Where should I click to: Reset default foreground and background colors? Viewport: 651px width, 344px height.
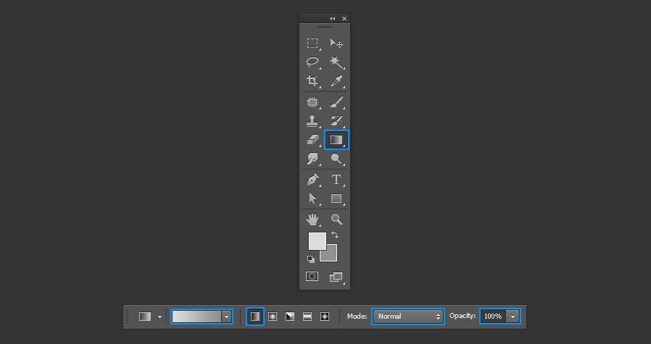pyautogui.click(x=310, y=259)
